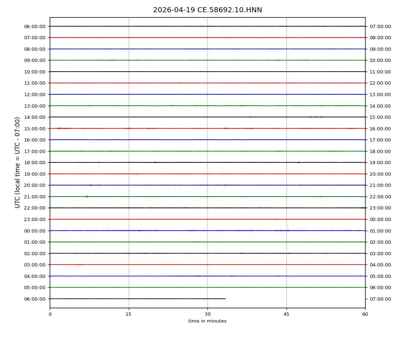The width and height of the screenshot is (415, 342).
Task: Click the 09:00:00 UTC label on the left axis
Action: (x=35, y=60)
